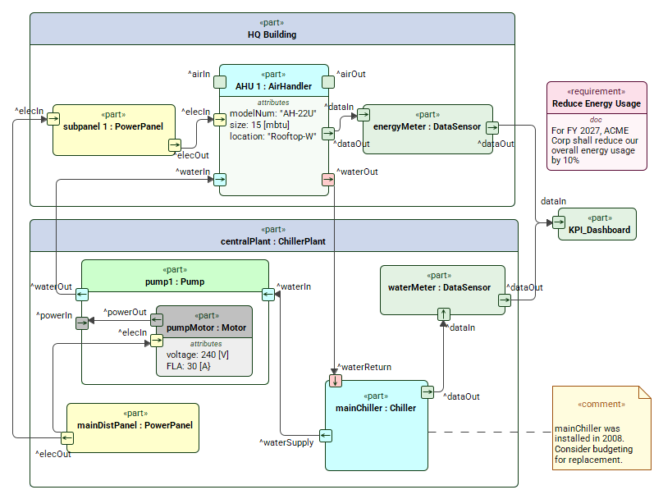Click the requirement doc text about FY 2027
663x499 pixels.
click(595, 145)
